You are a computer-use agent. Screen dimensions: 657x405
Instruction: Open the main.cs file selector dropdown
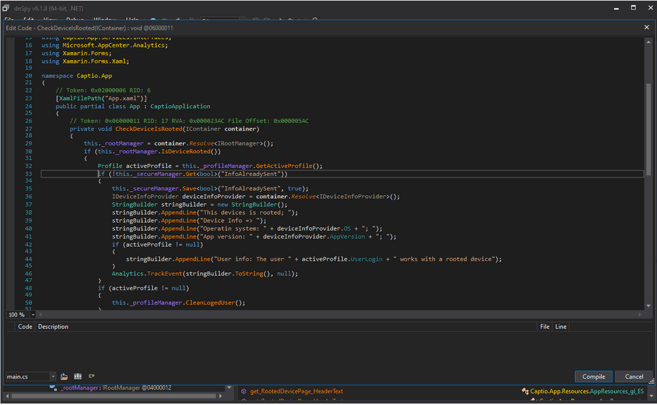(x=53, y=377)
